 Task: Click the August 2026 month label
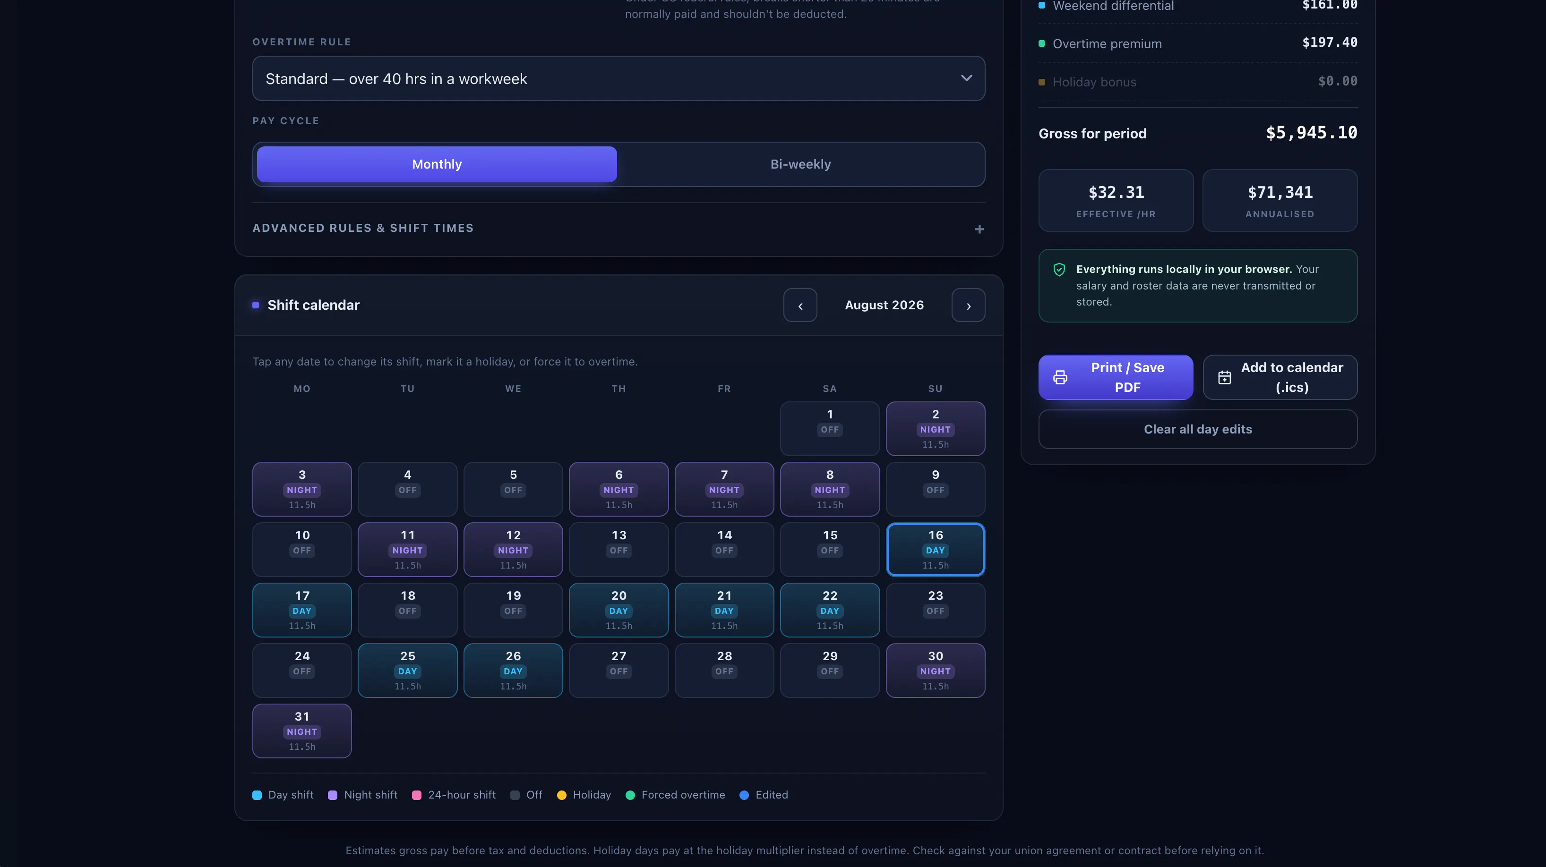884,306
